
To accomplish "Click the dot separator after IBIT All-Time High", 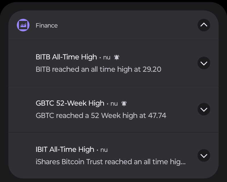I will pos(97,150).
